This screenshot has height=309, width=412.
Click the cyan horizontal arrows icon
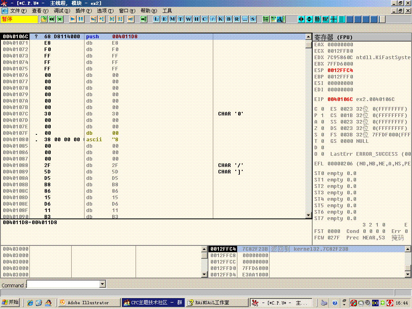pyautogui.click(x=301, y=19)
